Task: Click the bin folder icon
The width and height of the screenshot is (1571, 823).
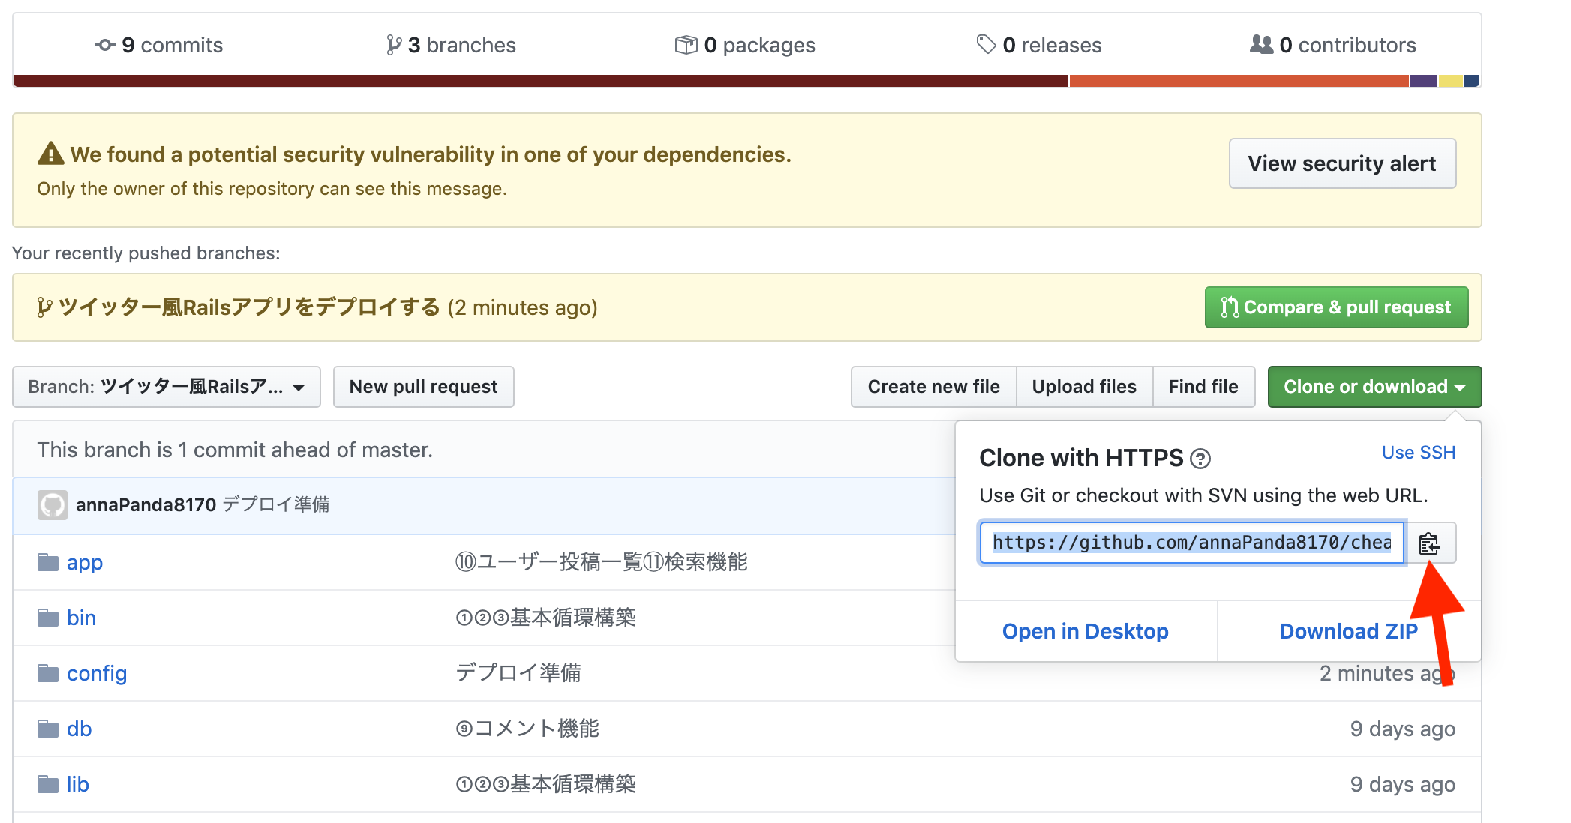Action: [x=48, y=618]
